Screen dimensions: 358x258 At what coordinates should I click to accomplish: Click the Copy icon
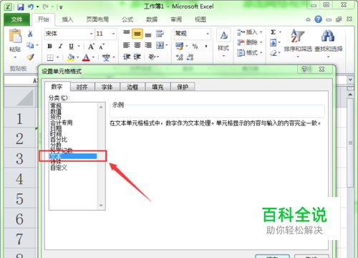tap(30, 44)
